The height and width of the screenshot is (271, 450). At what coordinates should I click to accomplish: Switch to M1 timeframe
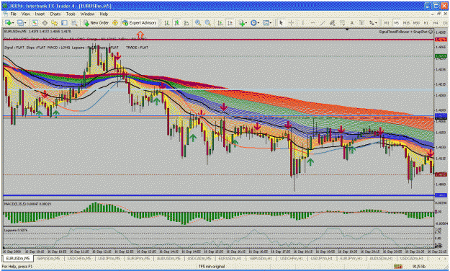[x=387, y=22]
